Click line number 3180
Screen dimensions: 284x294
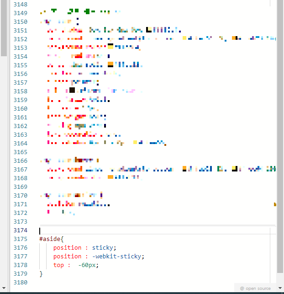21,283
